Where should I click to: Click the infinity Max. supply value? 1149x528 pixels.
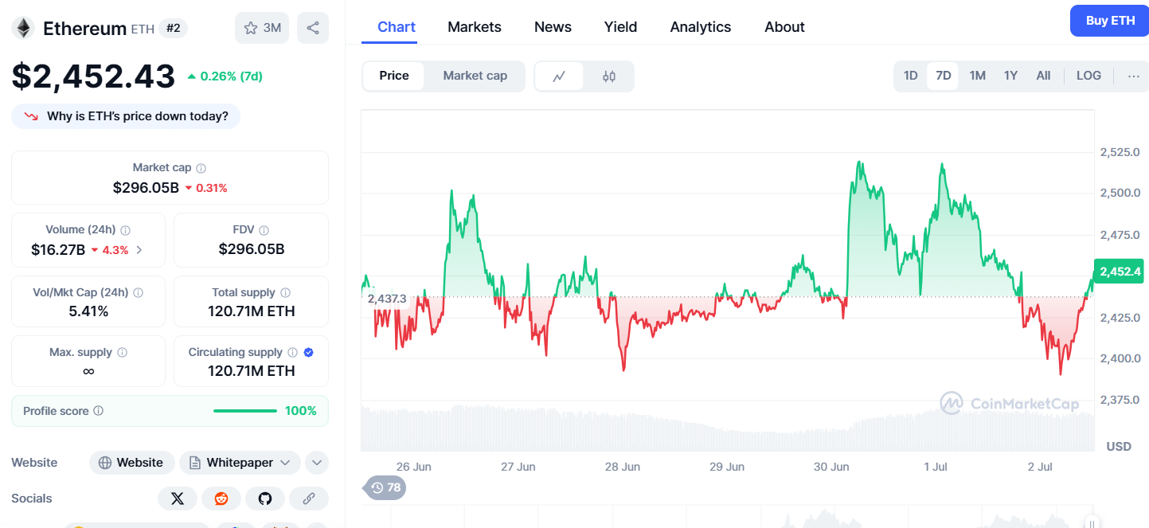(x=88, y=371)
